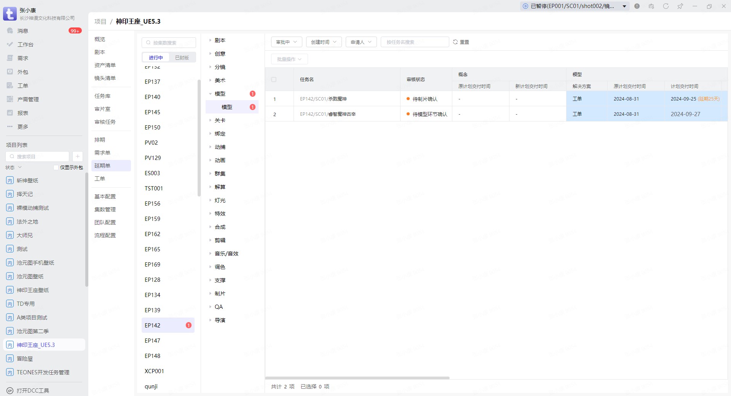731x396 pixels.
Task: Check the select-all checkbox in table header
Action: click(274, 80)
